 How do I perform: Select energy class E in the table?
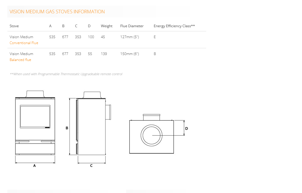click(155, 37)
